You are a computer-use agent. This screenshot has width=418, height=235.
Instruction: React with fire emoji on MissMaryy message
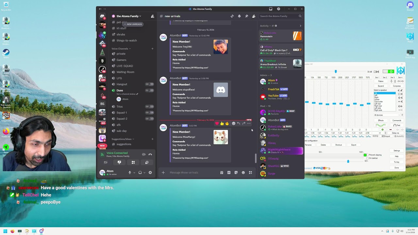pyautogui.click(x=227, y=123)
